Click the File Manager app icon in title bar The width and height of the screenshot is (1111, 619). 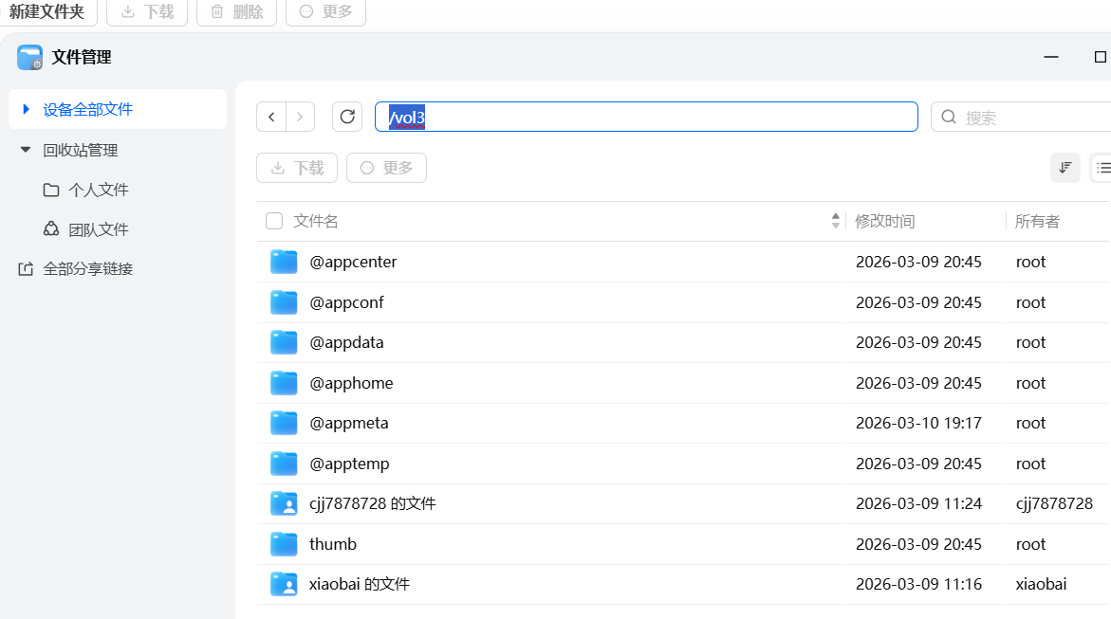click(29, 58)
